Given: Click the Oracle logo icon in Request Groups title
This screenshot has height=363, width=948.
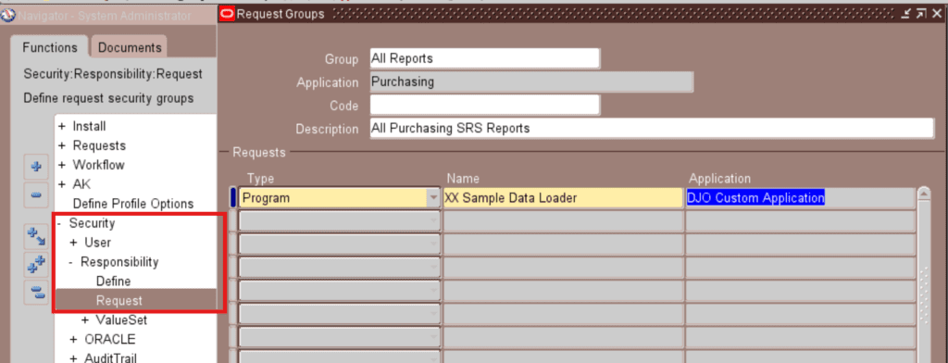Looking at the screenshot, I should [228, 14].
